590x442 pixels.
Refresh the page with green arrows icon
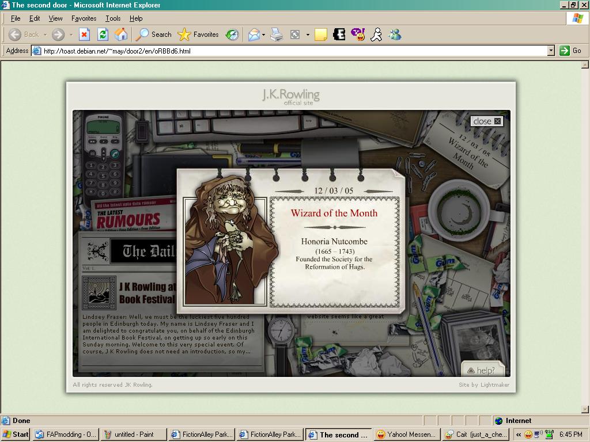coord(103,35)
